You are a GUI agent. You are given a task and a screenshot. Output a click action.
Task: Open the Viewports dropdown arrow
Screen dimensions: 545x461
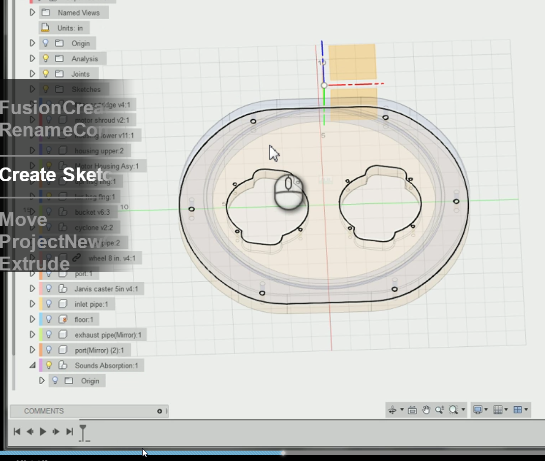tap(526, 410)
